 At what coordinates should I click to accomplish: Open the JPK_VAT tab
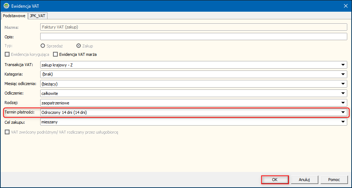38,16
